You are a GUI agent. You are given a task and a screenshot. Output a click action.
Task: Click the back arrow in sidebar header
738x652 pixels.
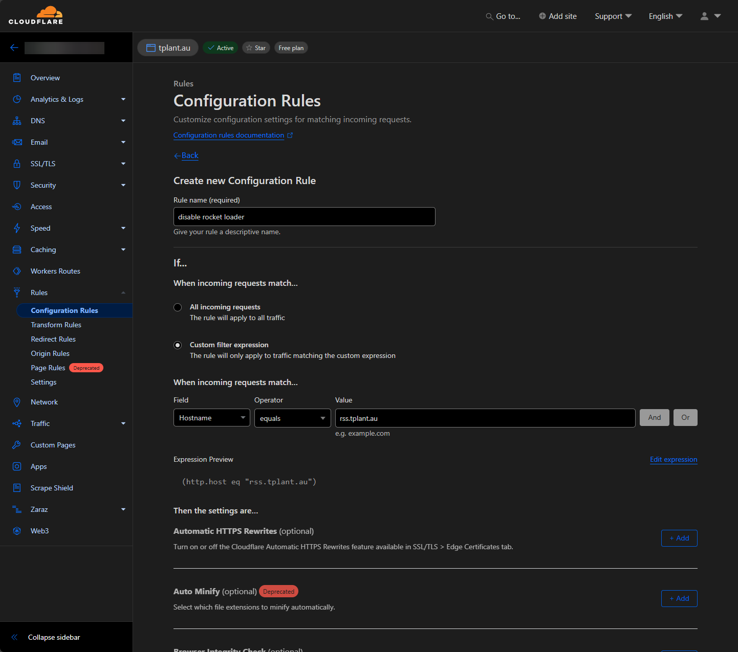(14, 48)
